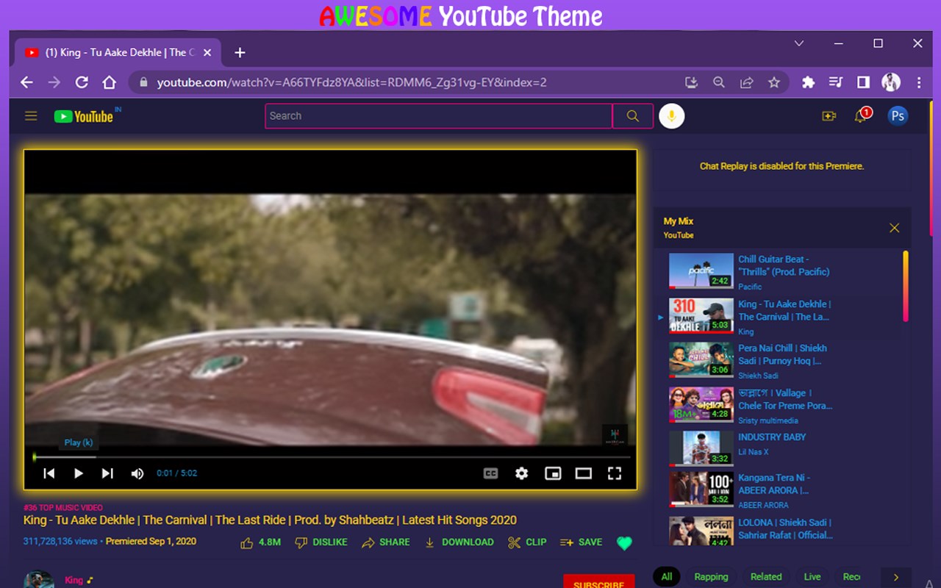Enter full screen mode
The height and width of the screenshot is (588, 941).
click(615, 473)
